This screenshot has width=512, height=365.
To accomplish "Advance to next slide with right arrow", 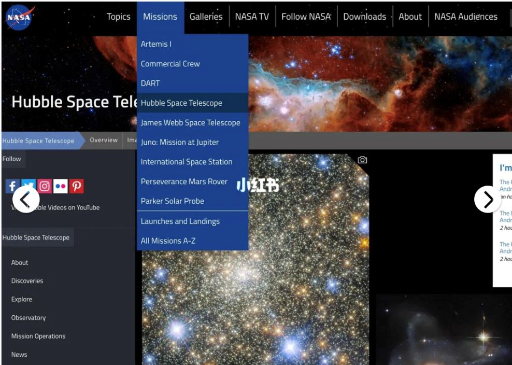I will [487, 200].
